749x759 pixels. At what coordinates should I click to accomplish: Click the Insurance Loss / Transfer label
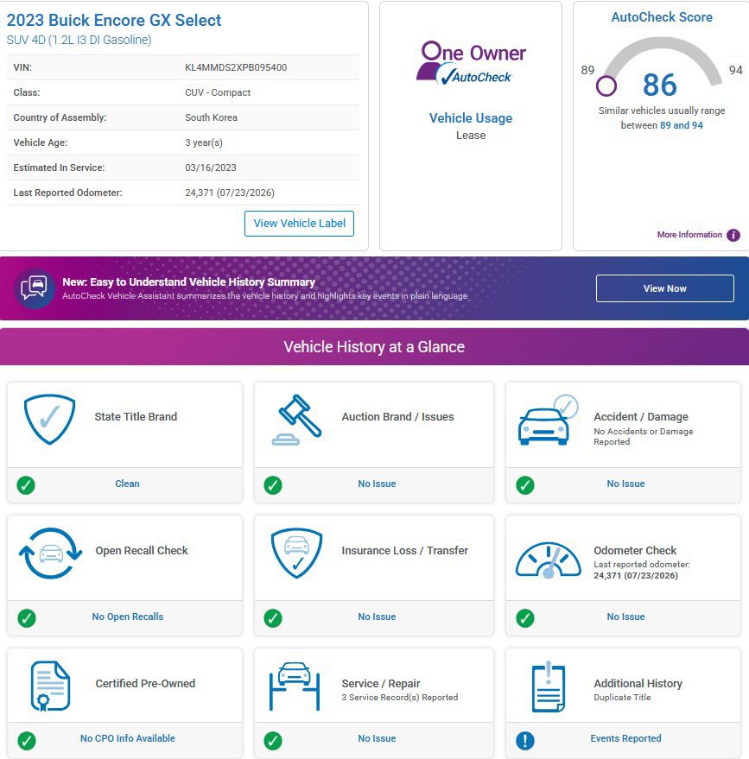point(405,550)
